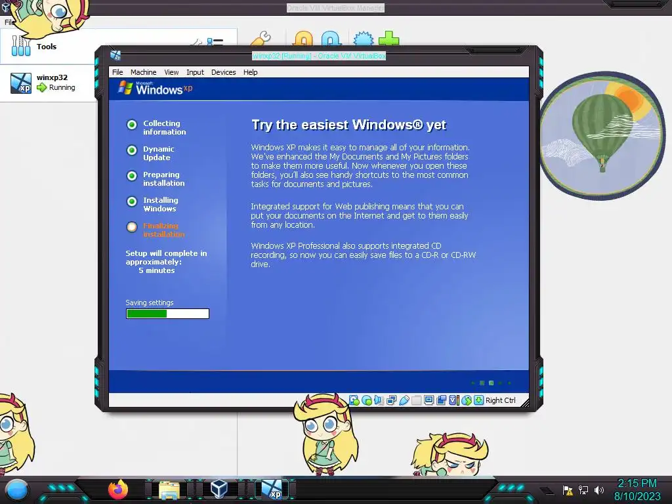672x504 pixels.
Task: Open the Help menu
Action: pos(250,72)
